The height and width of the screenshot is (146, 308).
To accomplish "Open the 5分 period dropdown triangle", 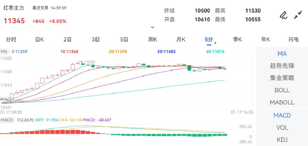I will tap(215, 43).
